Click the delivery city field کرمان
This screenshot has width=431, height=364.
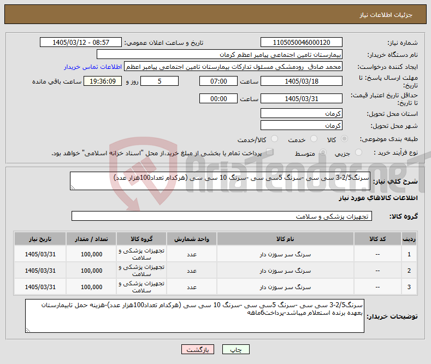(x=301, y=125)
